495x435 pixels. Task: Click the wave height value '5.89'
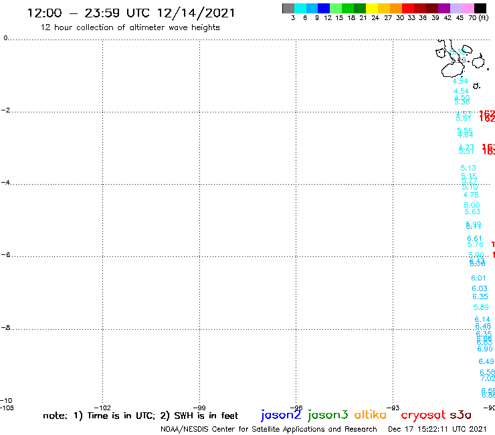tap(481, 307)
